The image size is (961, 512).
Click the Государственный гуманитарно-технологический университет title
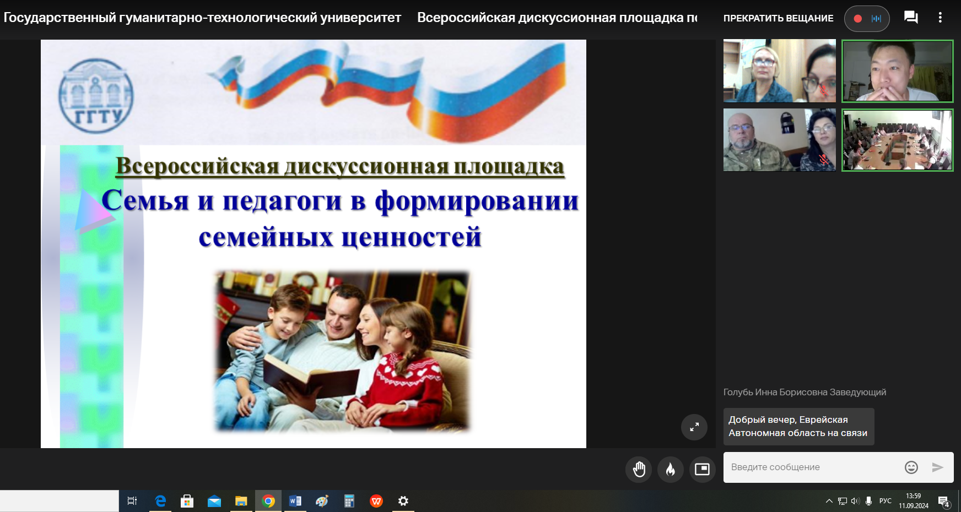pos(202,18)
